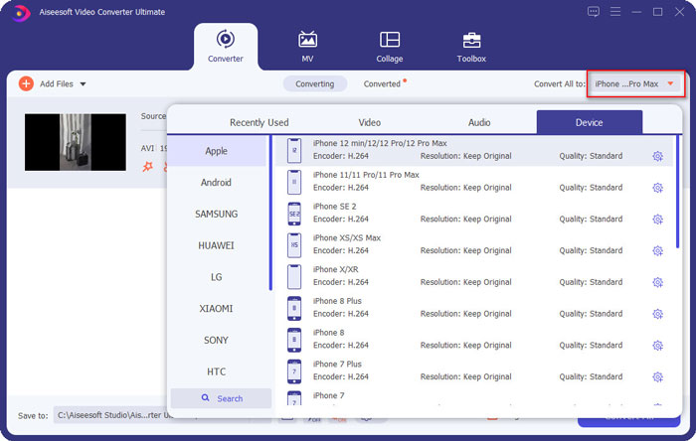
Task: Open settings gear for iPhone 8
Action: (x=658, y=346)
